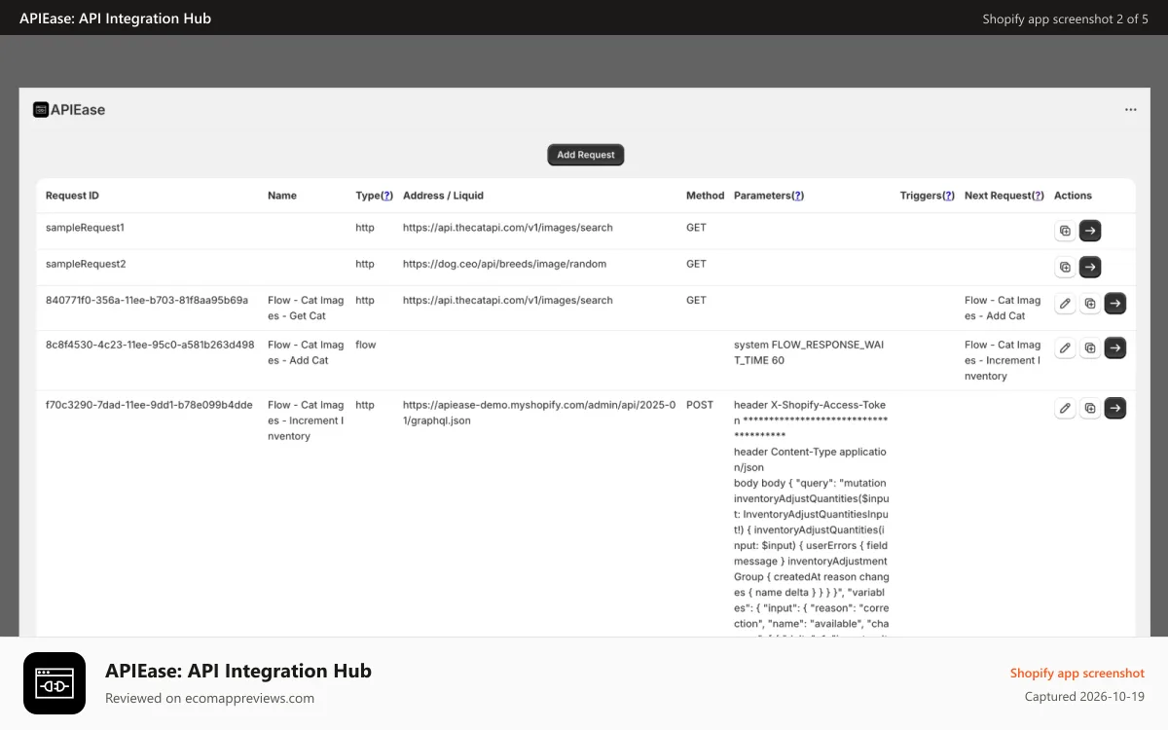Edit the Flow - Cat Images - Add Cat request
This screenshot has width=1168, height=730.
(x=1065, y=347)
